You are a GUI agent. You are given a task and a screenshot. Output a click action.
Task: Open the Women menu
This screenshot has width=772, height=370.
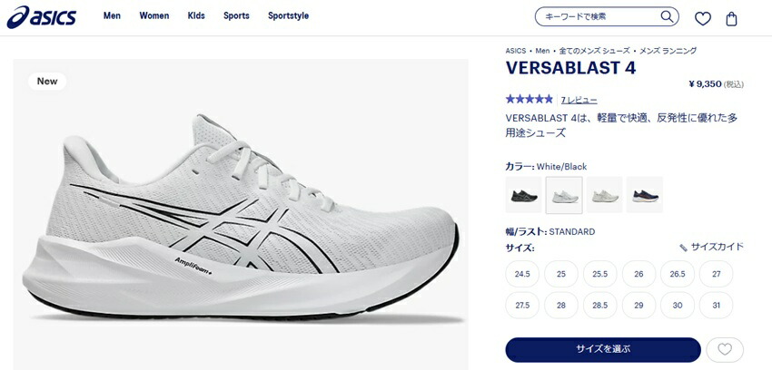pyautogui.click(x=154, y=15)
